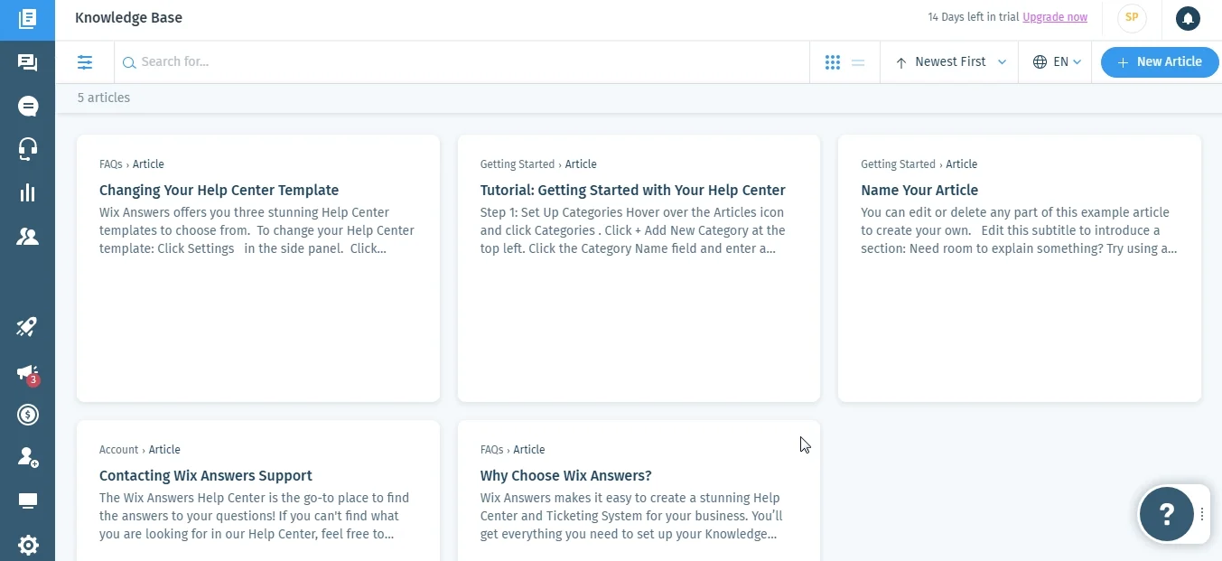Open Why Choose Wix Answers? article

[x=566, y=476]
